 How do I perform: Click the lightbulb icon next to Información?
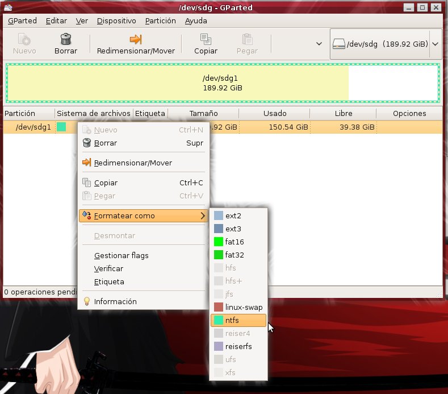pyautogui.click(x=86, y=301)
